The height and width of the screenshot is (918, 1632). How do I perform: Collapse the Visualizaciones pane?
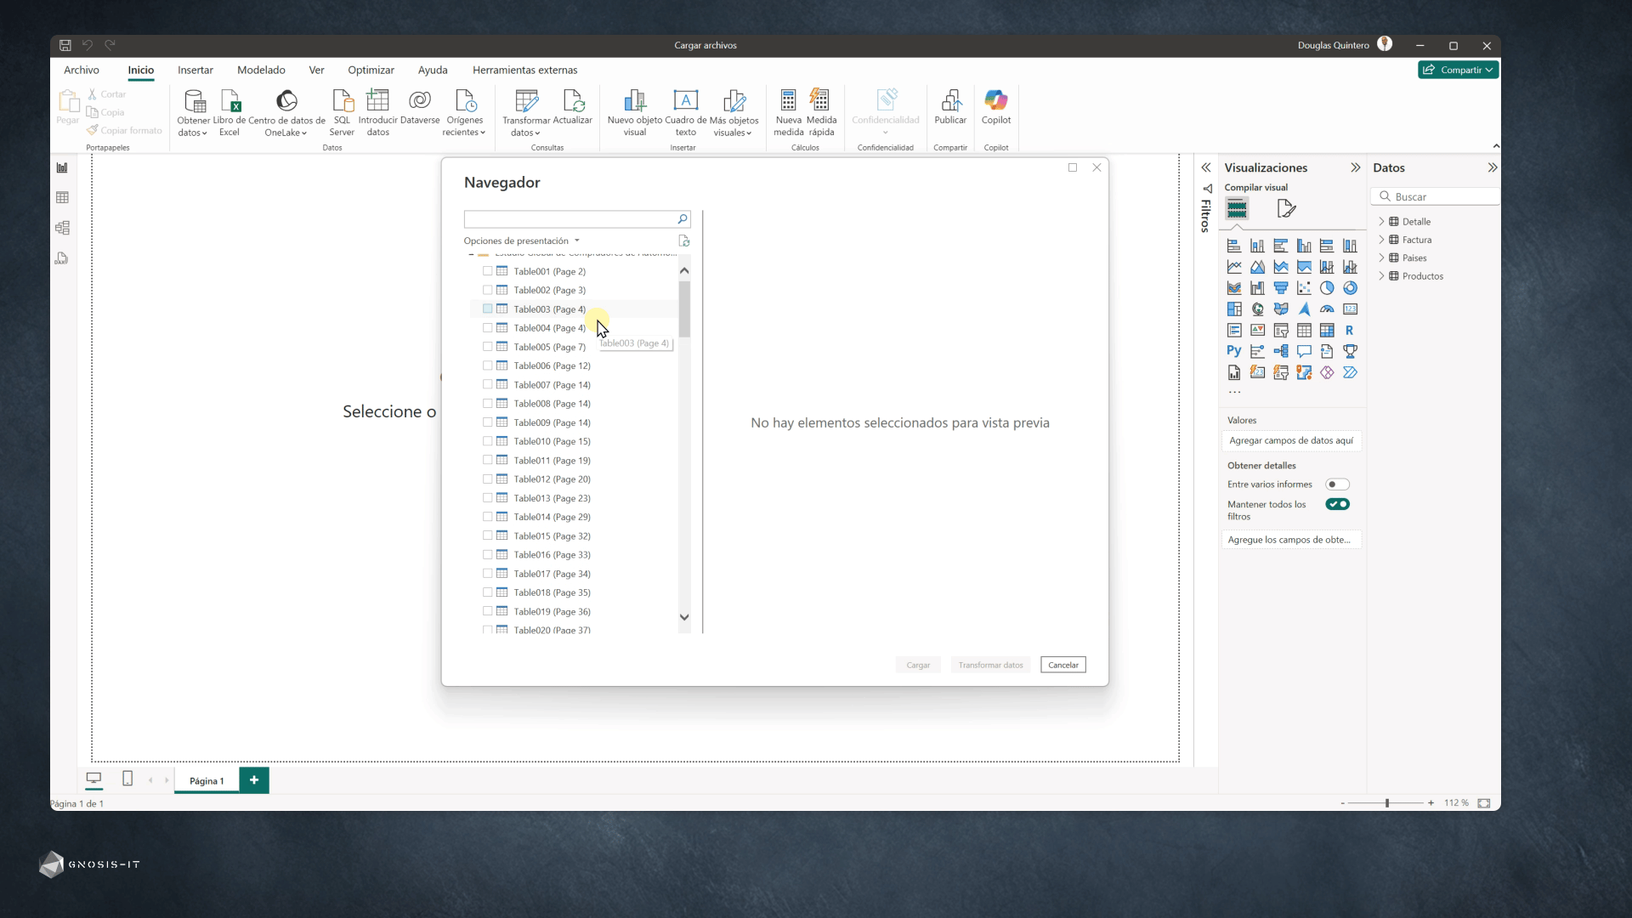tap(1355, 167)
